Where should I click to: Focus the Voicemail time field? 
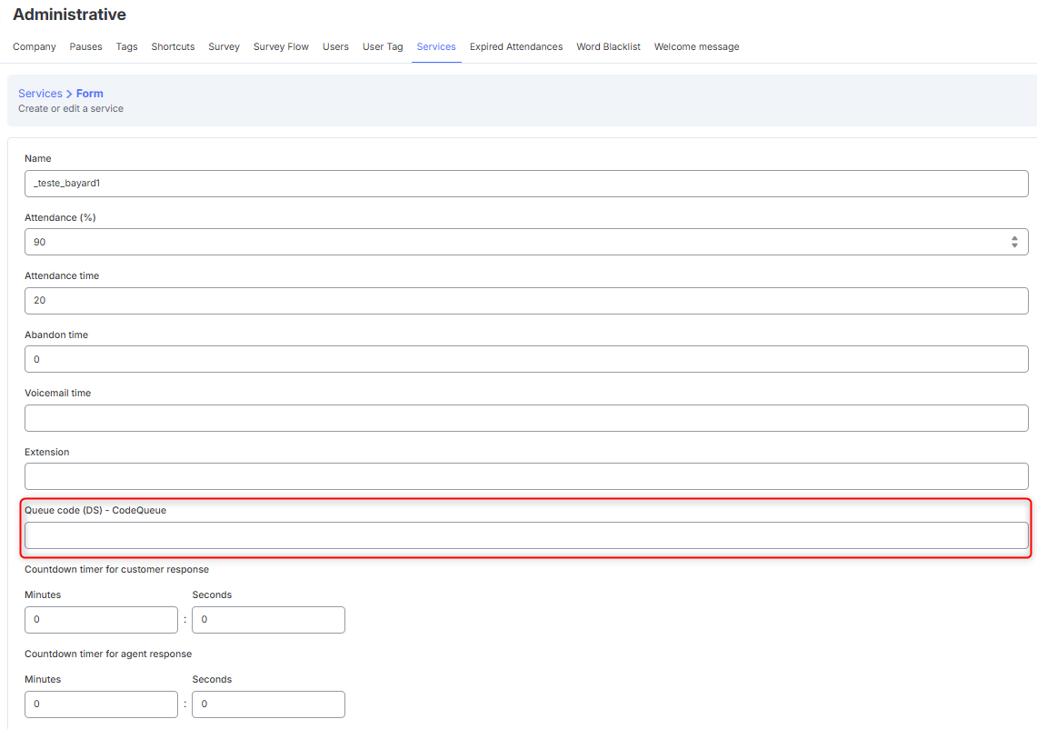[x=526, y=418]
